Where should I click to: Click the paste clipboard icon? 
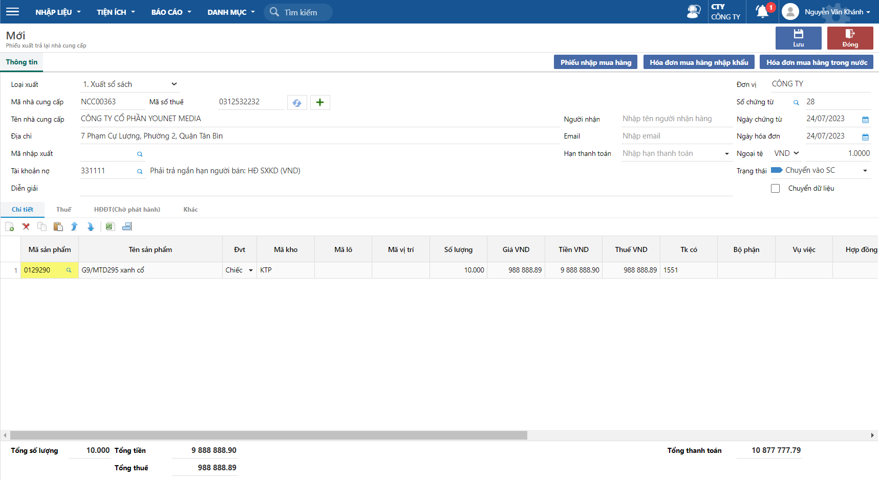point(58,226)
